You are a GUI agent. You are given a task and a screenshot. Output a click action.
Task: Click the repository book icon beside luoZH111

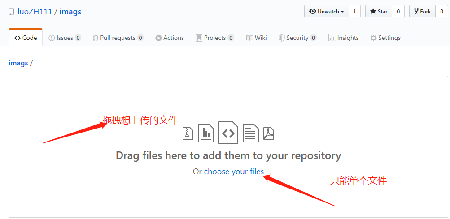pos(11,12)
